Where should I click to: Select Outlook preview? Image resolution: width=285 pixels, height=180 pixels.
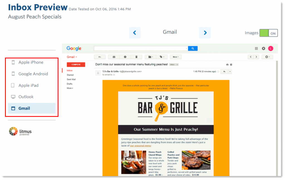coord(32,97)
